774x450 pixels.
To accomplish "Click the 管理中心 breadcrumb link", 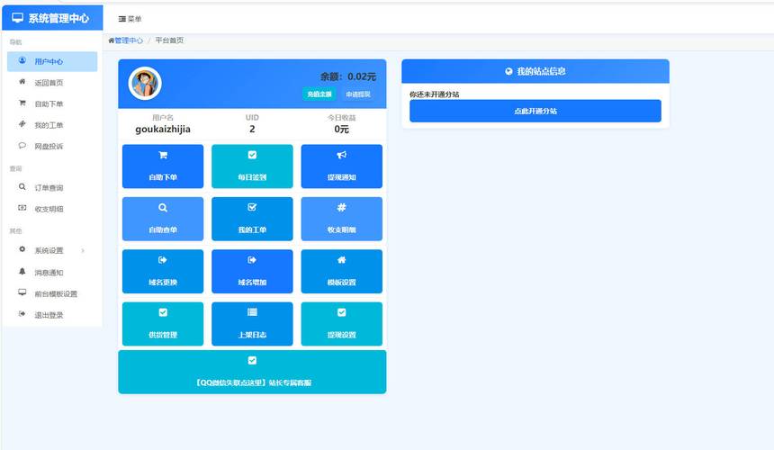I will point(127,40).
